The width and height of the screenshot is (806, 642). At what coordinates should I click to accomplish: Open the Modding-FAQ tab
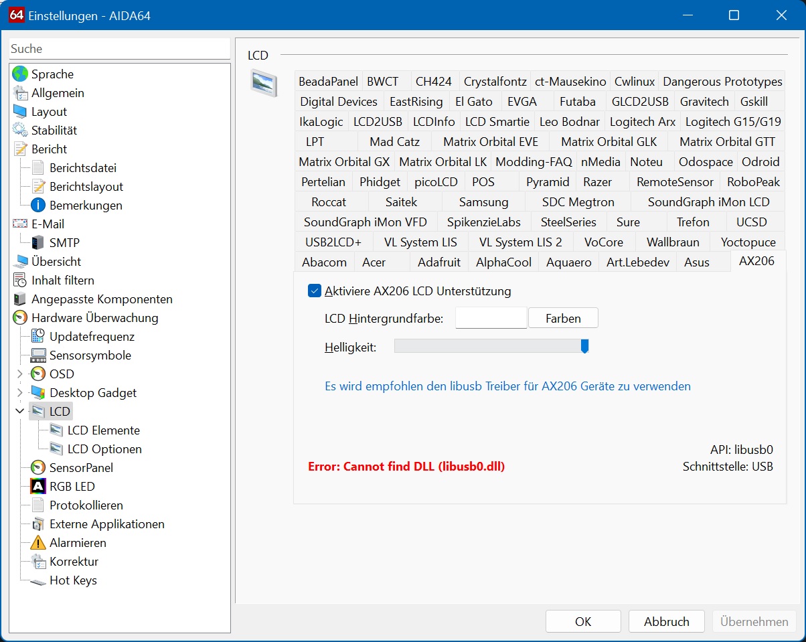(x=534, y=162)
